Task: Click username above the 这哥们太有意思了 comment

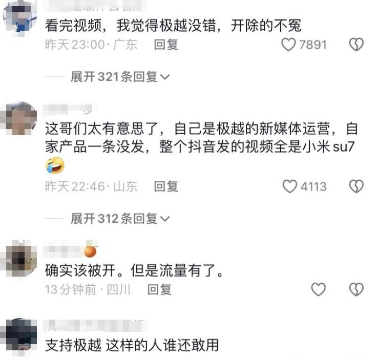Action: coord(69,110)
